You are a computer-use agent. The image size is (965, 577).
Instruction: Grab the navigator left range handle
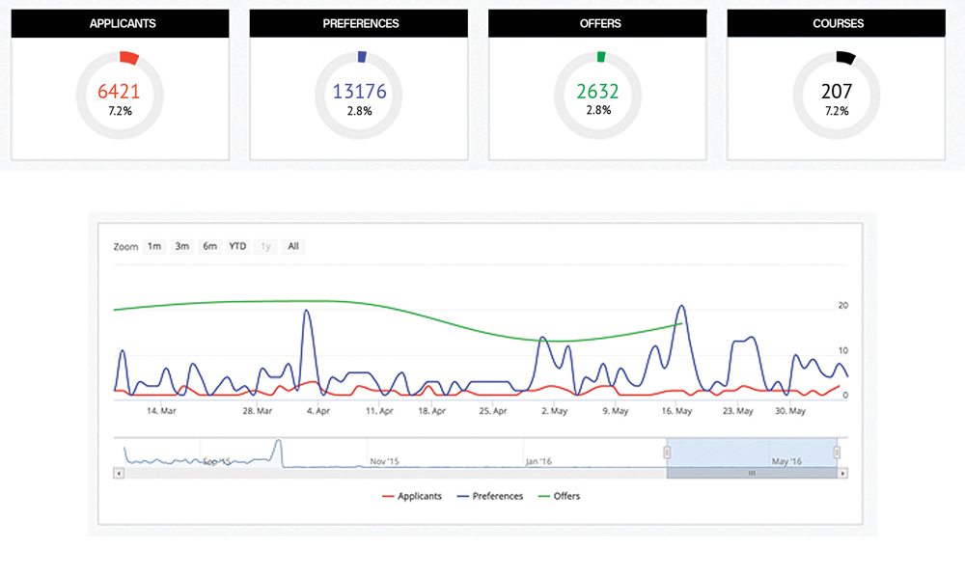[667, 453]
